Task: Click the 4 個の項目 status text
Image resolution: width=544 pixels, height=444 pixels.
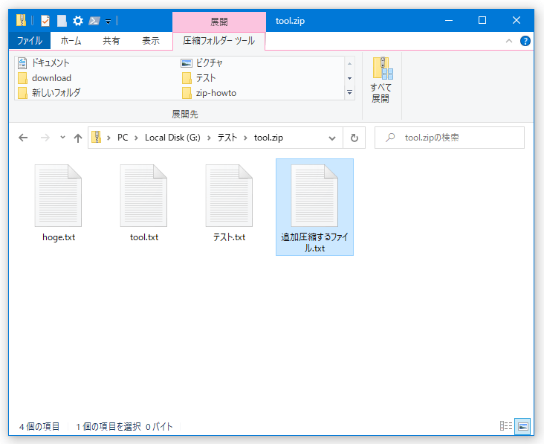Action: pyautogui.click(x=39, y=426)
